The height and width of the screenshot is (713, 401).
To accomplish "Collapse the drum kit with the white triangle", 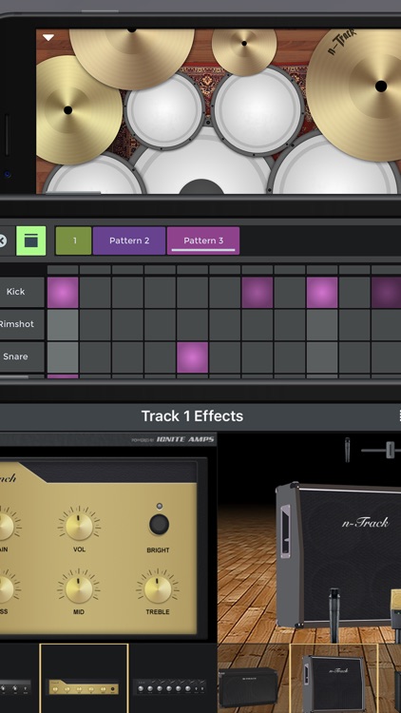I will (48, 38).
